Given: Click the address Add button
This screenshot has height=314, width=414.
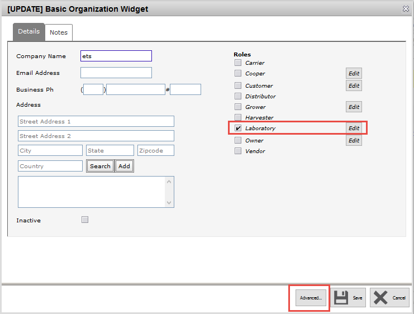Looking at the screenshot, I should (124, 166).
